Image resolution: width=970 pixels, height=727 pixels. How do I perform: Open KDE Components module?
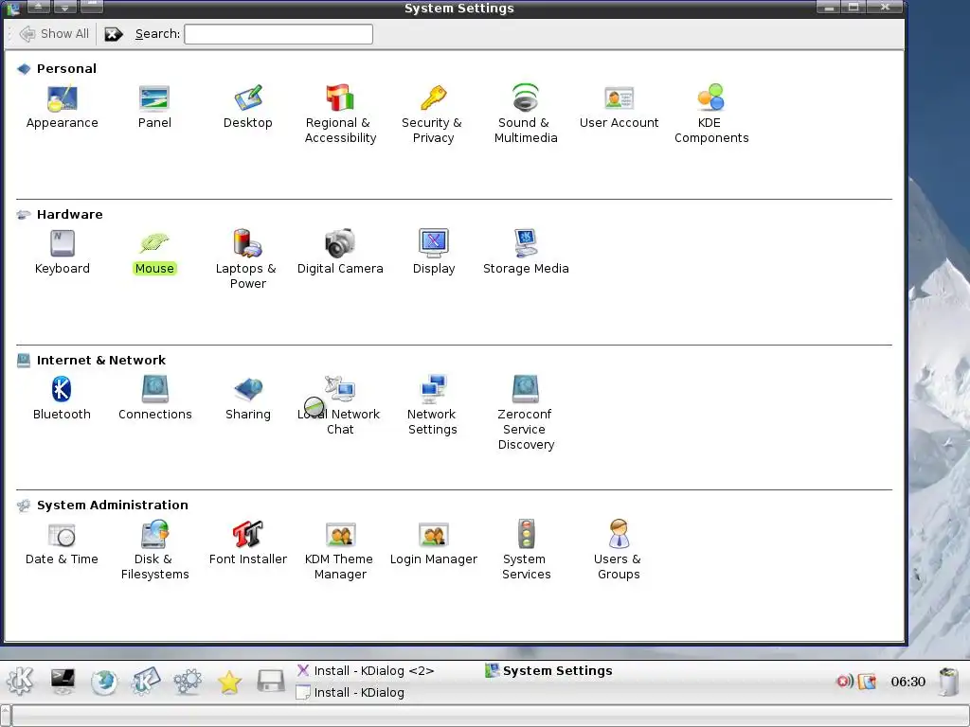point(710,114)
